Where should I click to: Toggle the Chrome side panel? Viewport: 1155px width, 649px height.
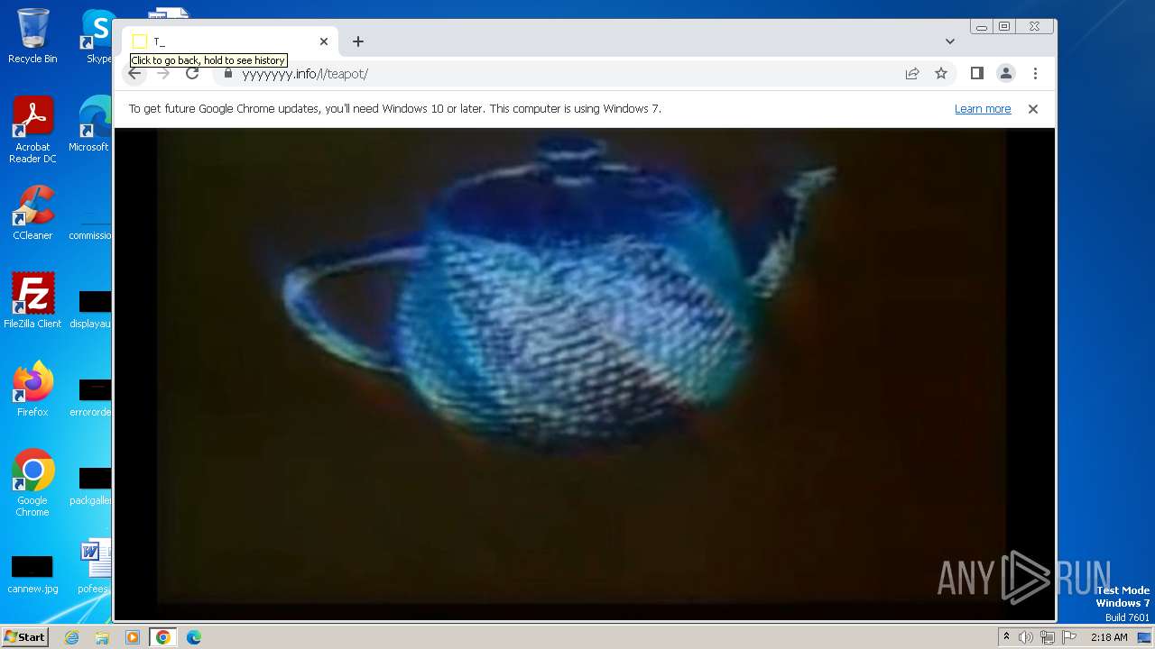tap(976, 74)
